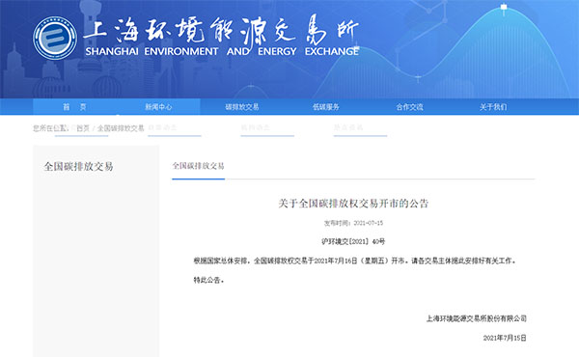Follow the 首页 breadcrumb link
The width and height of the screenshot is (579, 357).
(83, 128)
